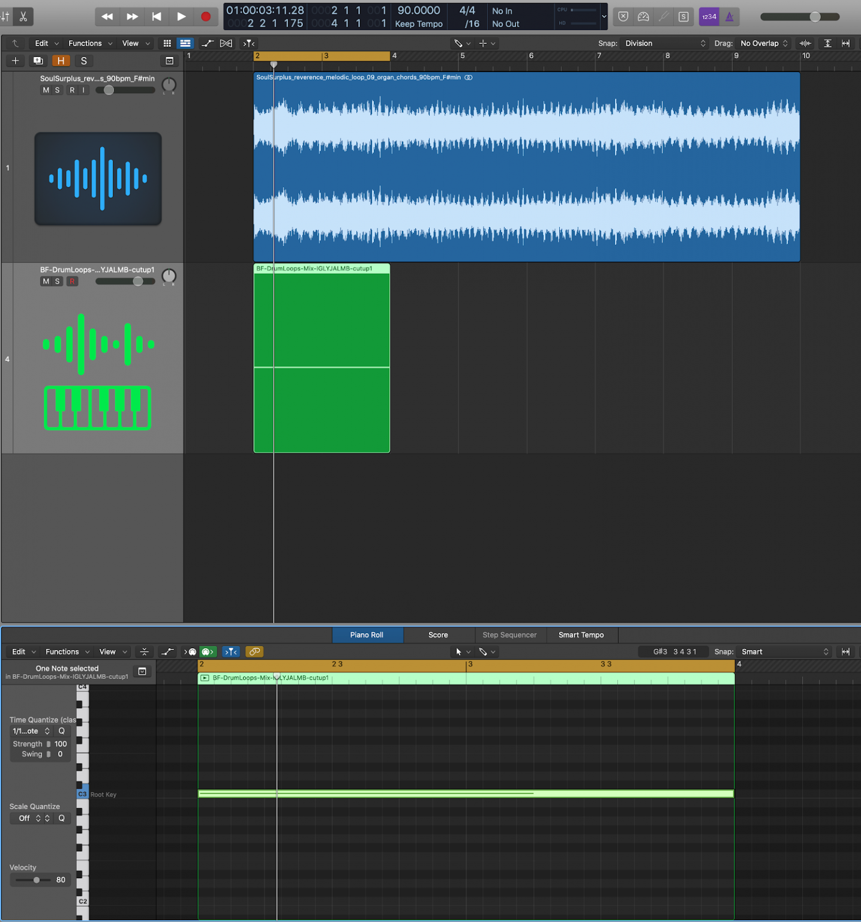Click SoulSurplus track pan knob
861x922 pixels.
coord(169,85)
